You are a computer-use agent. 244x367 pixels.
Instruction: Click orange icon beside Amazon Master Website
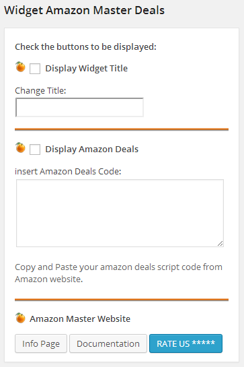[x=20, y=318]
